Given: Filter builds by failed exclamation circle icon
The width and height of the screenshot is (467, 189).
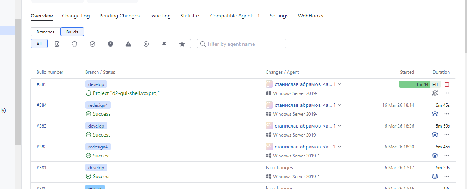Looking at the screenshot, I should 110,44.
